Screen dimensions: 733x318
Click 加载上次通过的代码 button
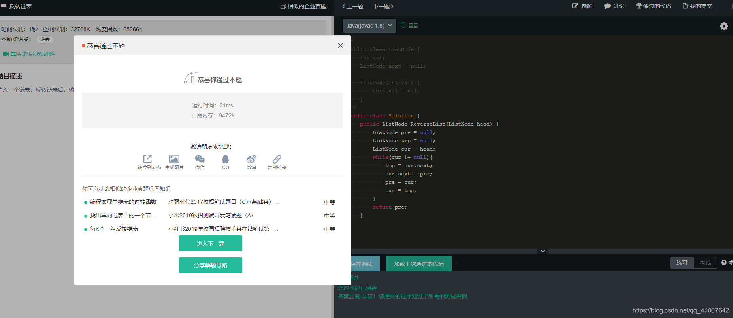coord(419,263)
